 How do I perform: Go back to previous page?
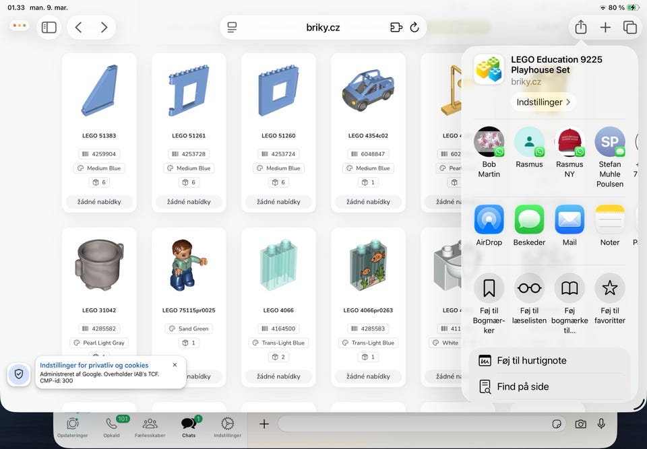tap(78, 28)
